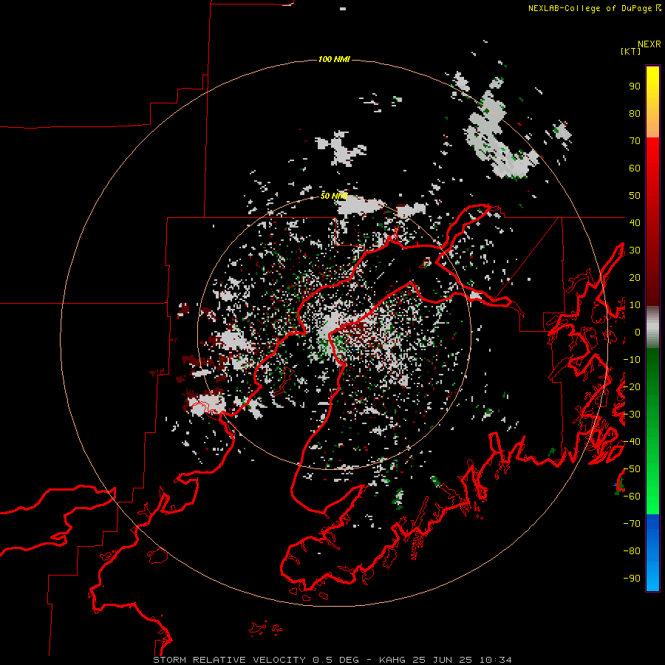Click the 80 value on velocity scale
The width and height of the screenshot is (665, 665).
point(635,114)
